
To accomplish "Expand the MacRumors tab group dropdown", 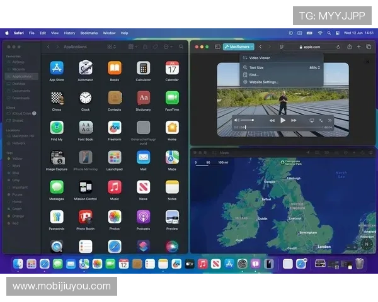I will [252, 47].
